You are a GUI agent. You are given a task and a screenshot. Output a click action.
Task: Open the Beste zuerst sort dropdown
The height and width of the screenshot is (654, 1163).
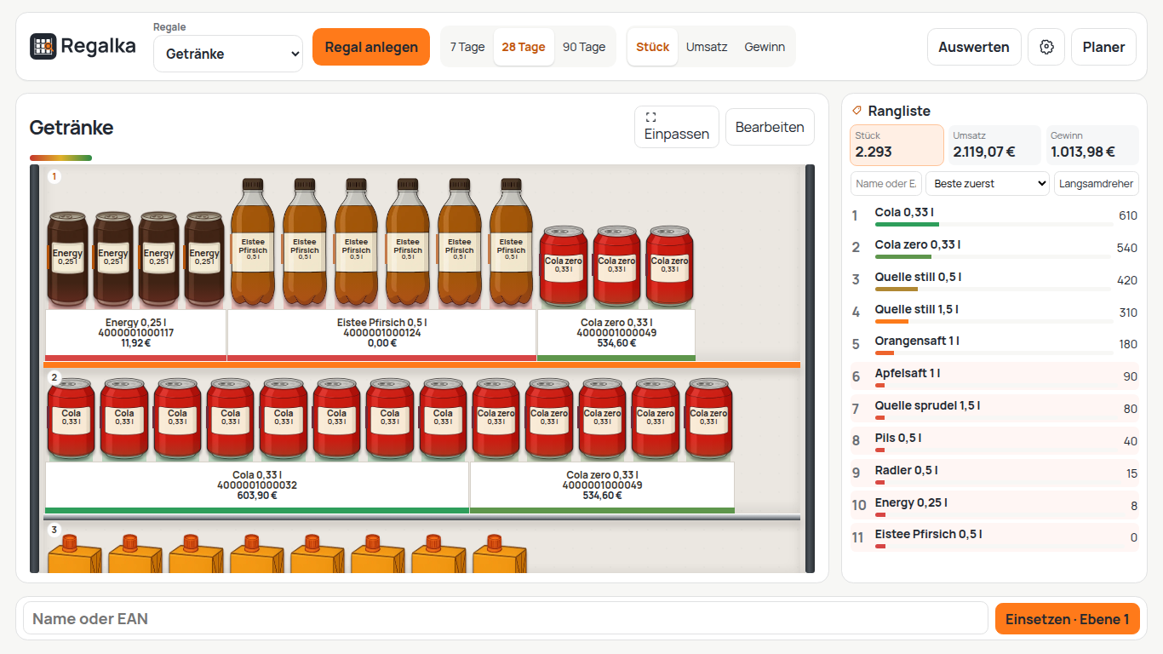coord(988,183)
